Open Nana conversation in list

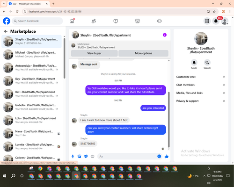[x=31, y=133]
